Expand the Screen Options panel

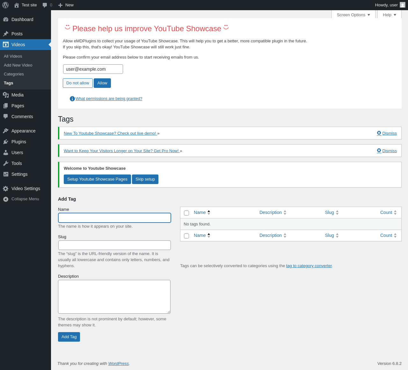tap(353, 15)
